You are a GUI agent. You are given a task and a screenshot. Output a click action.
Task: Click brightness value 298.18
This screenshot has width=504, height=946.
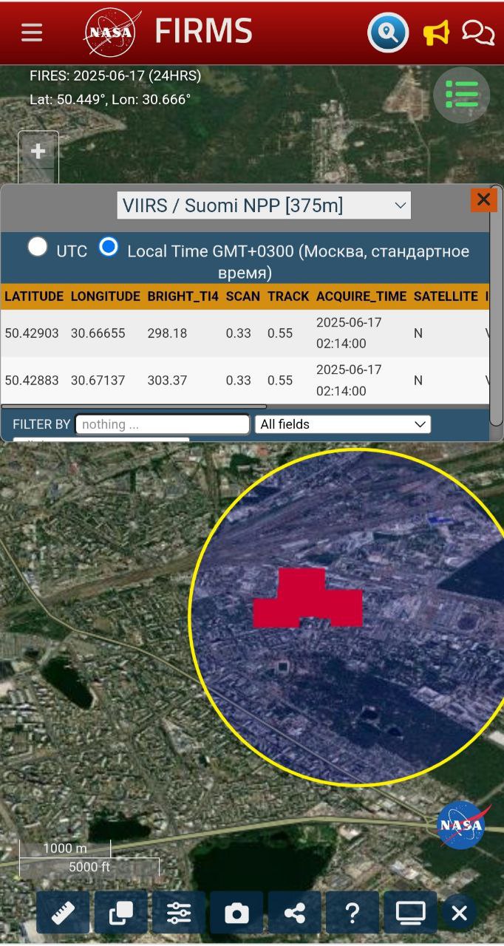tap(168, 333)
